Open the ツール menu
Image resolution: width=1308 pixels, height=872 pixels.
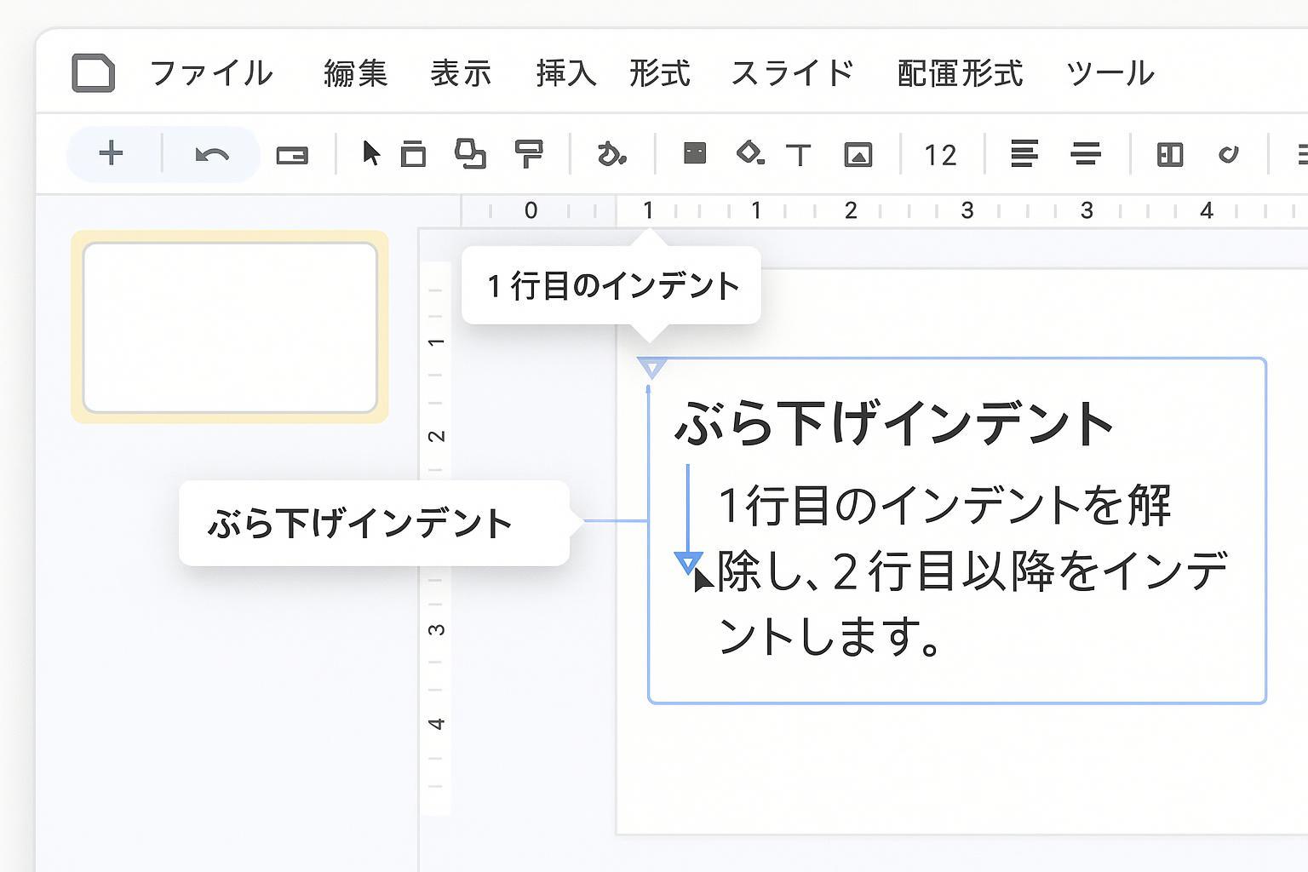(1110, 73)
